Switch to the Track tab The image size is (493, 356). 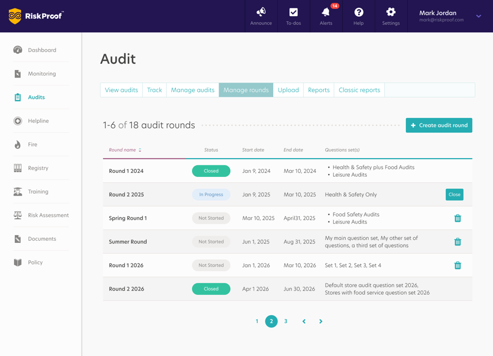[x=154, y=90]
